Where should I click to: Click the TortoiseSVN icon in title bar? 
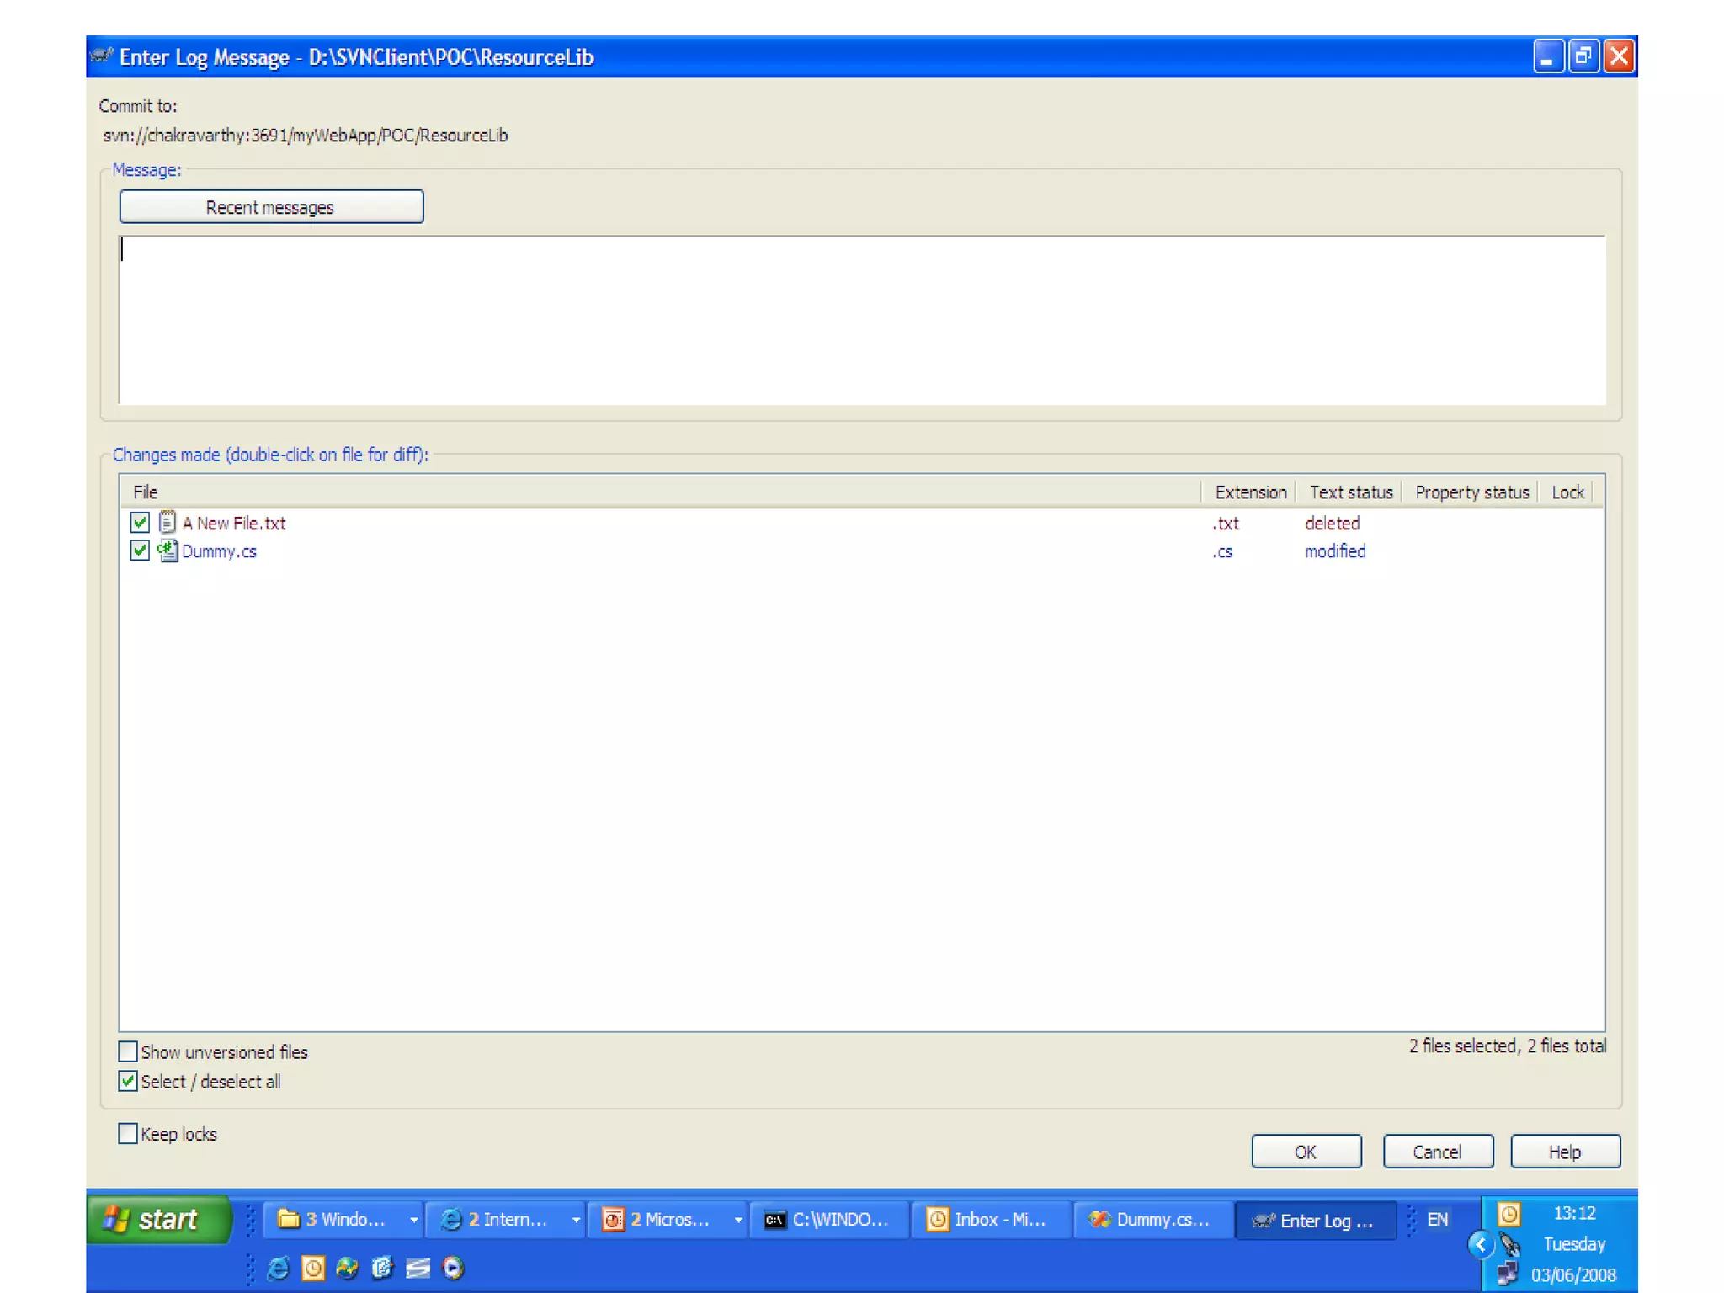[x=102, y=56]
